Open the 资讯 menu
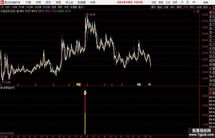This screenshot has height=138, width=215. [x=48, y=2]
